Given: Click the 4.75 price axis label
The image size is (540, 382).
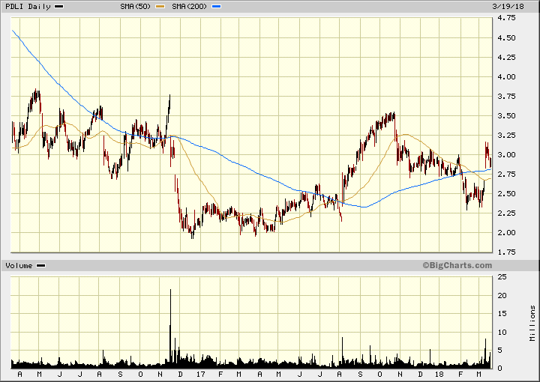Looking at the screenshot, I should coord(506,18).
